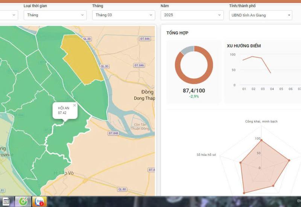301x207 pixels.
Task: Open the Năm 2025 year selector
Action: [192, 15]
